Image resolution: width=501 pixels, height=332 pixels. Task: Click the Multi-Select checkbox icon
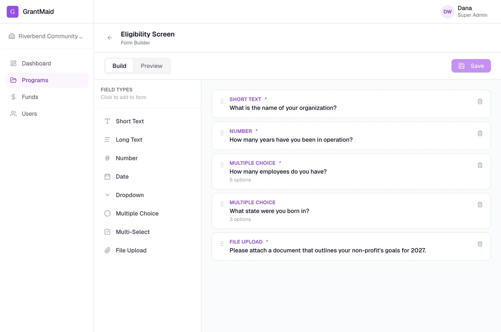click(x=107, y=232)
